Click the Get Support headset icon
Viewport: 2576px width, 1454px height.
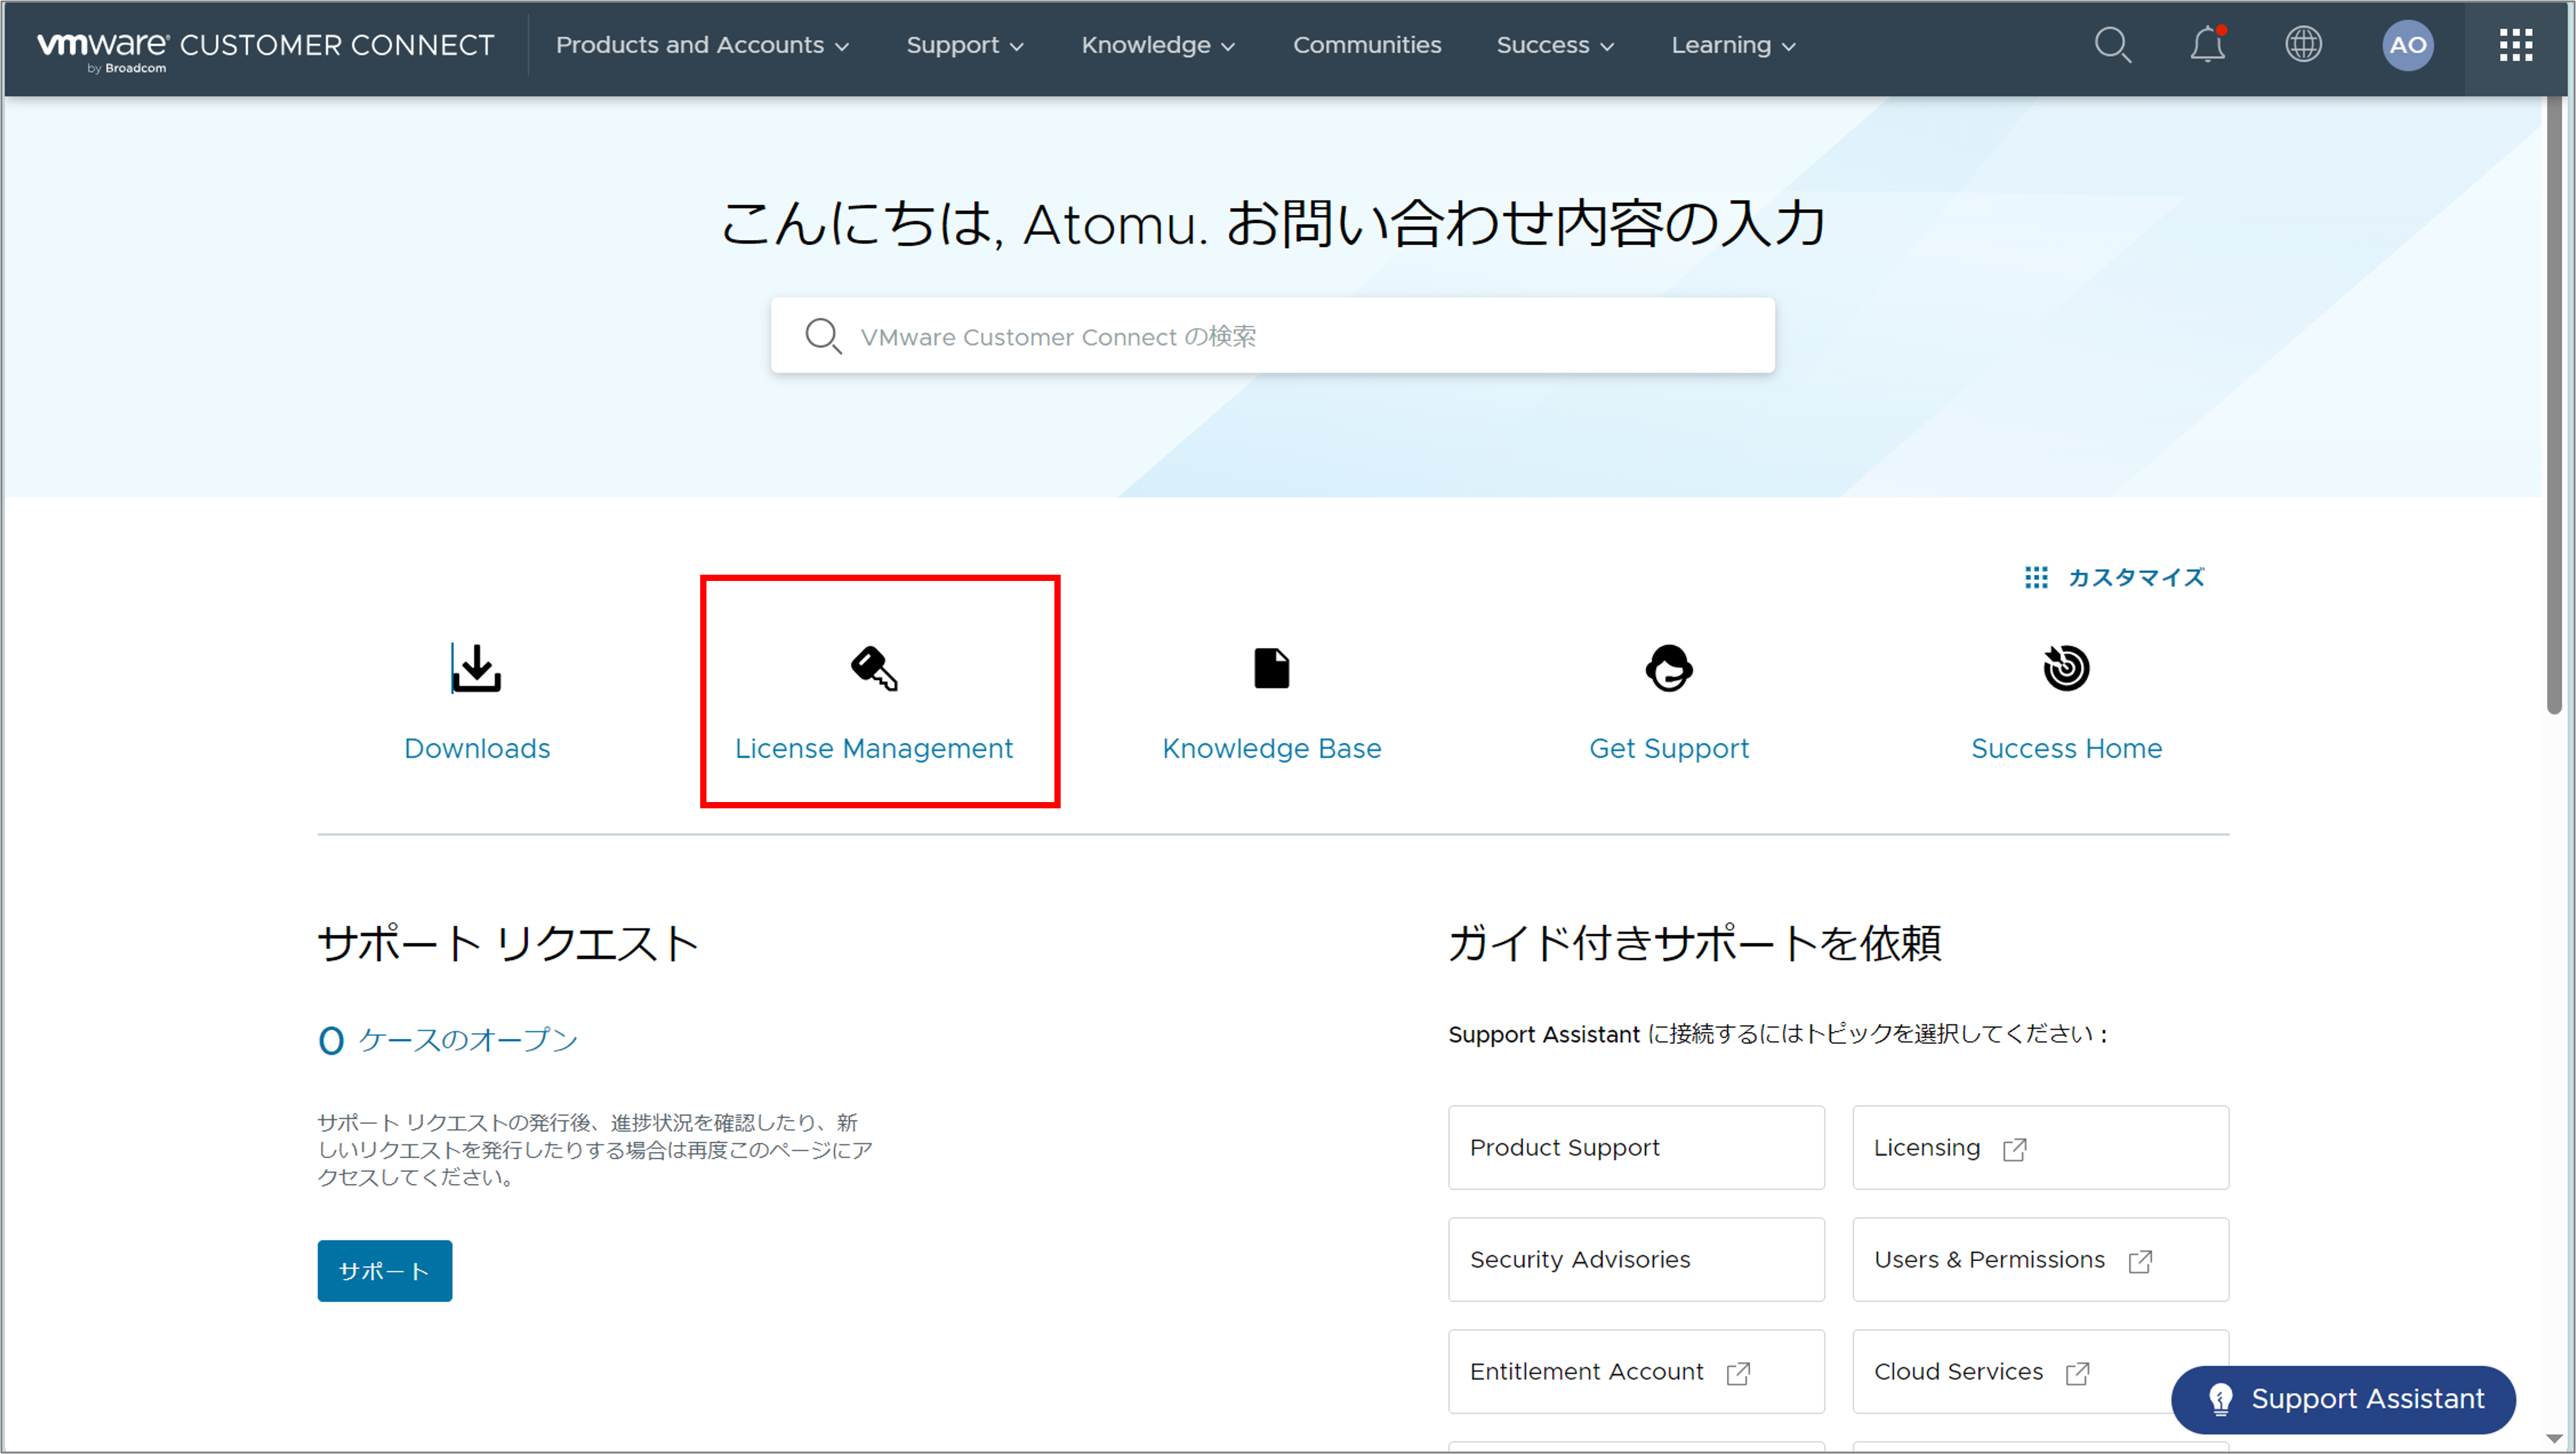click(x=1668, y=668)
